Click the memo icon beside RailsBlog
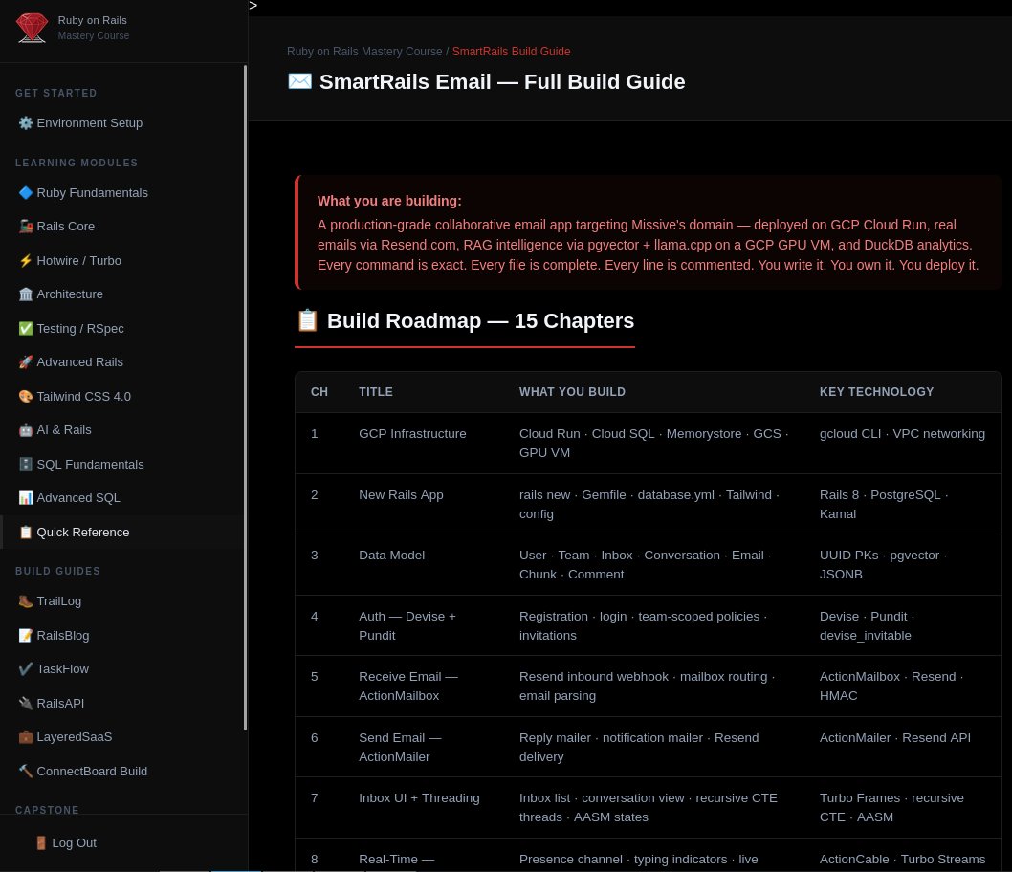1012x872 pixels. [26, 635]
